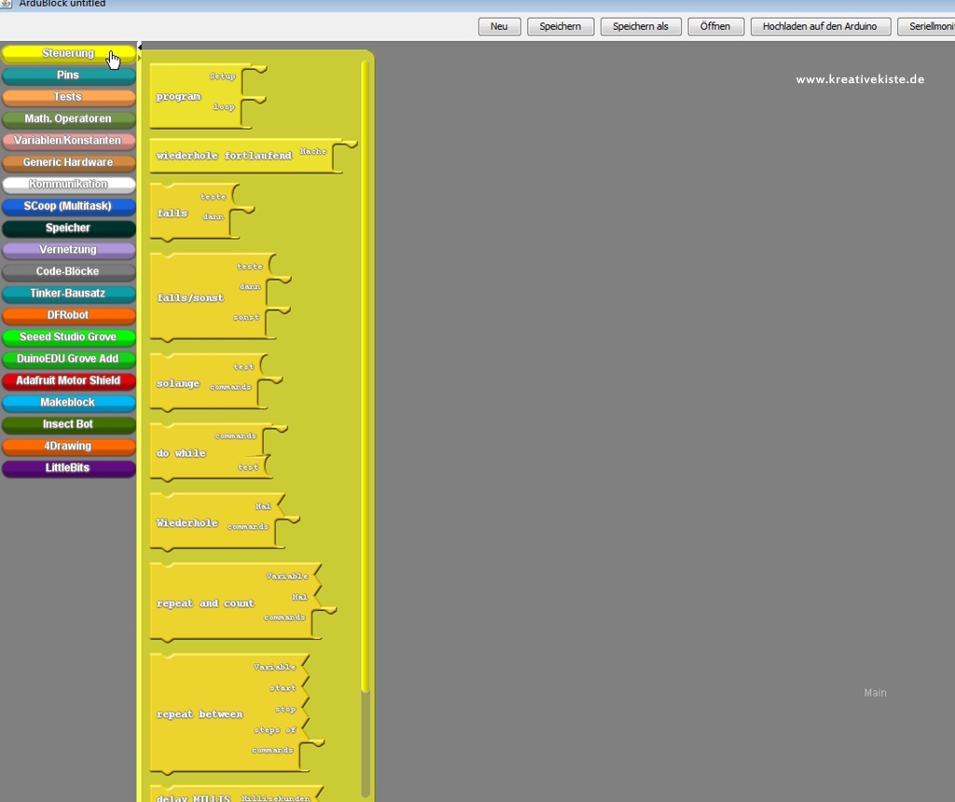Select the 'falls' condition block

tap(173, 214)
